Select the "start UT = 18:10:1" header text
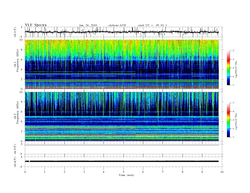 [152, 25]
